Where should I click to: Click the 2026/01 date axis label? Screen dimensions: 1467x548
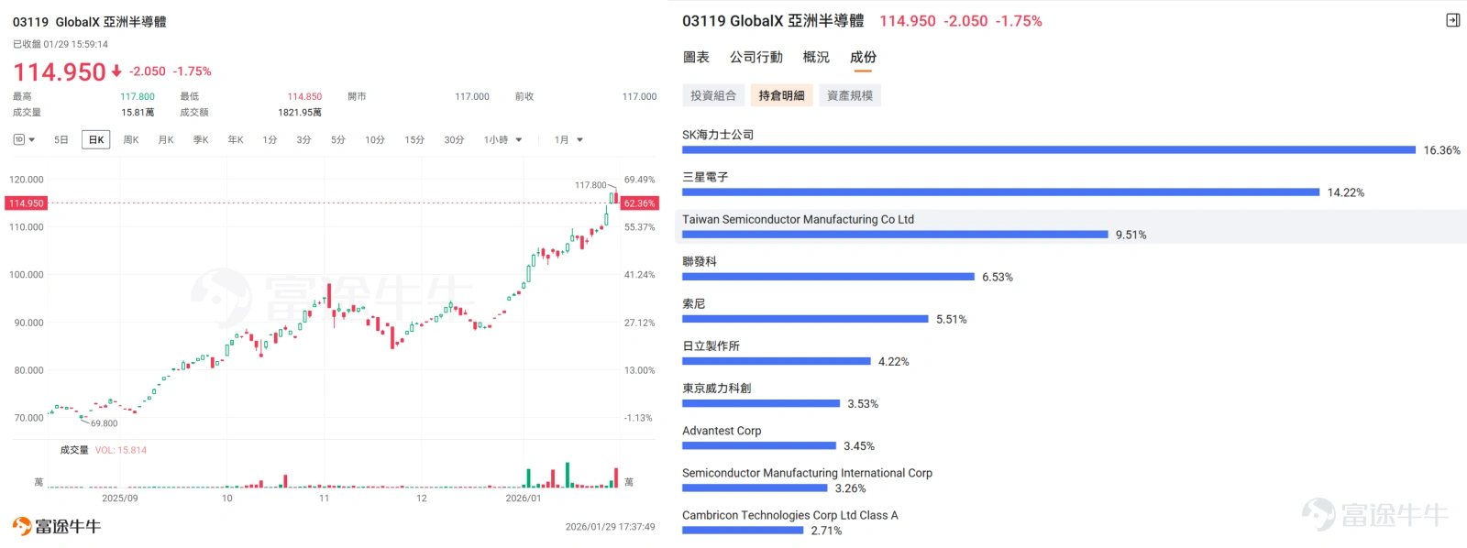(x=524, y=499)
